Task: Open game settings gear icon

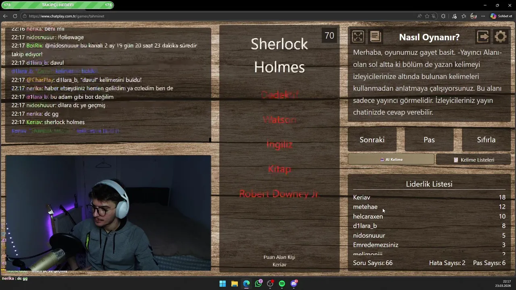Action: [x=500, y=37]
